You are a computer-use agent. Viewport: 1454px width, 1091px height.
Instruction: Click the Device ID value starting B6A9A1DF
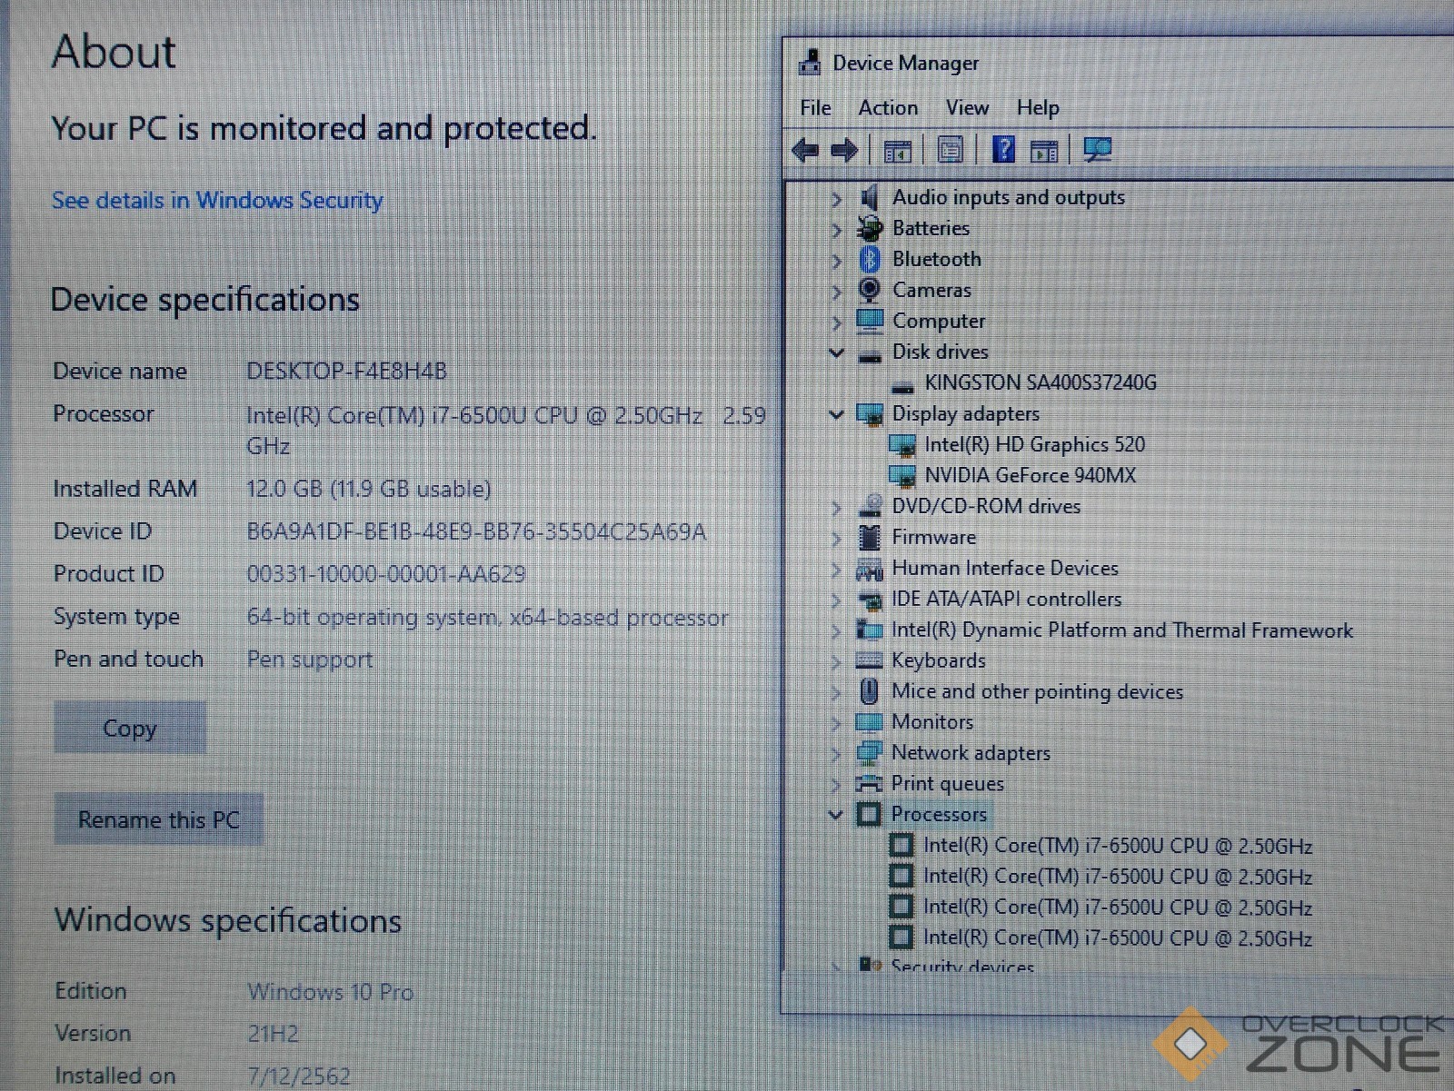[476, 531]
